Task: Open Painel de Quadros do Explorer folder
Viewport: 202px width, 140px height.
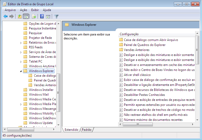Action: (143, 45)
